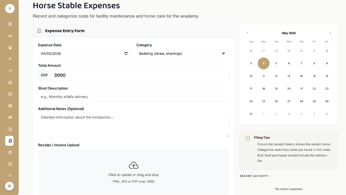Focus the Expense Date field
Viewport: 346px width, 195px height.
tap(84, 54)
